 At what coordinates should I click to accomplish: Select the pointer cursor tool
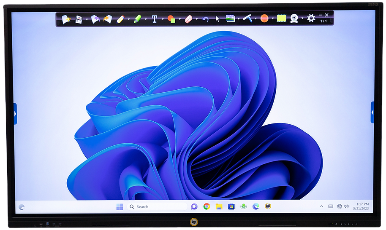tap(217, 19)
